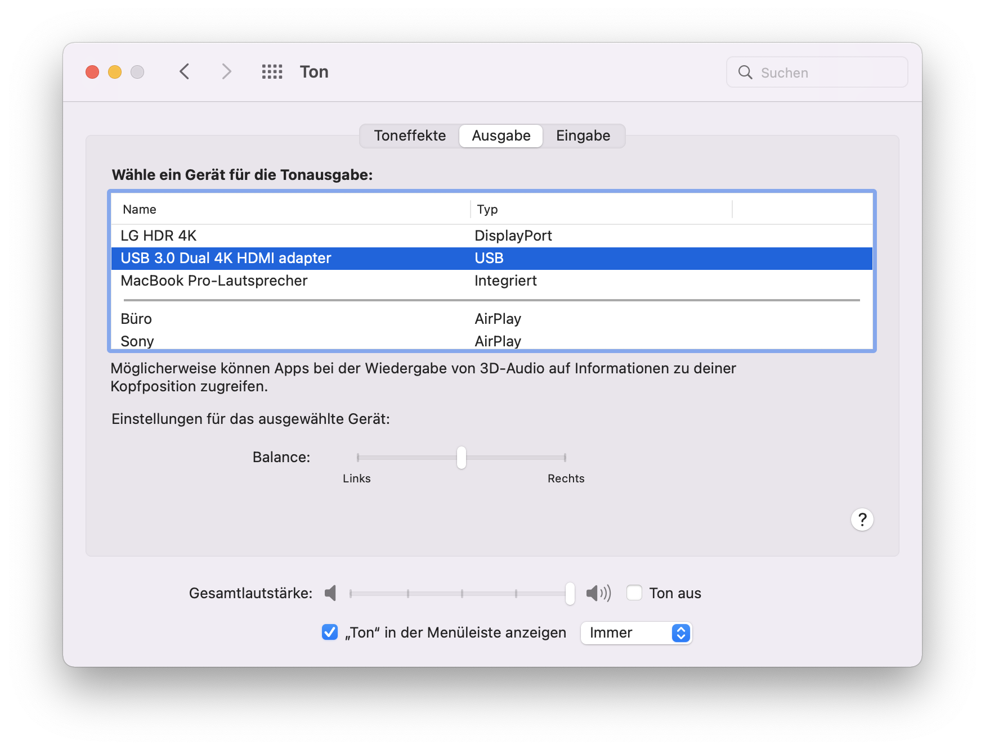This screenshot has width=985, height=750.
Task: Go forward with the right chevron
Action: 226,71
